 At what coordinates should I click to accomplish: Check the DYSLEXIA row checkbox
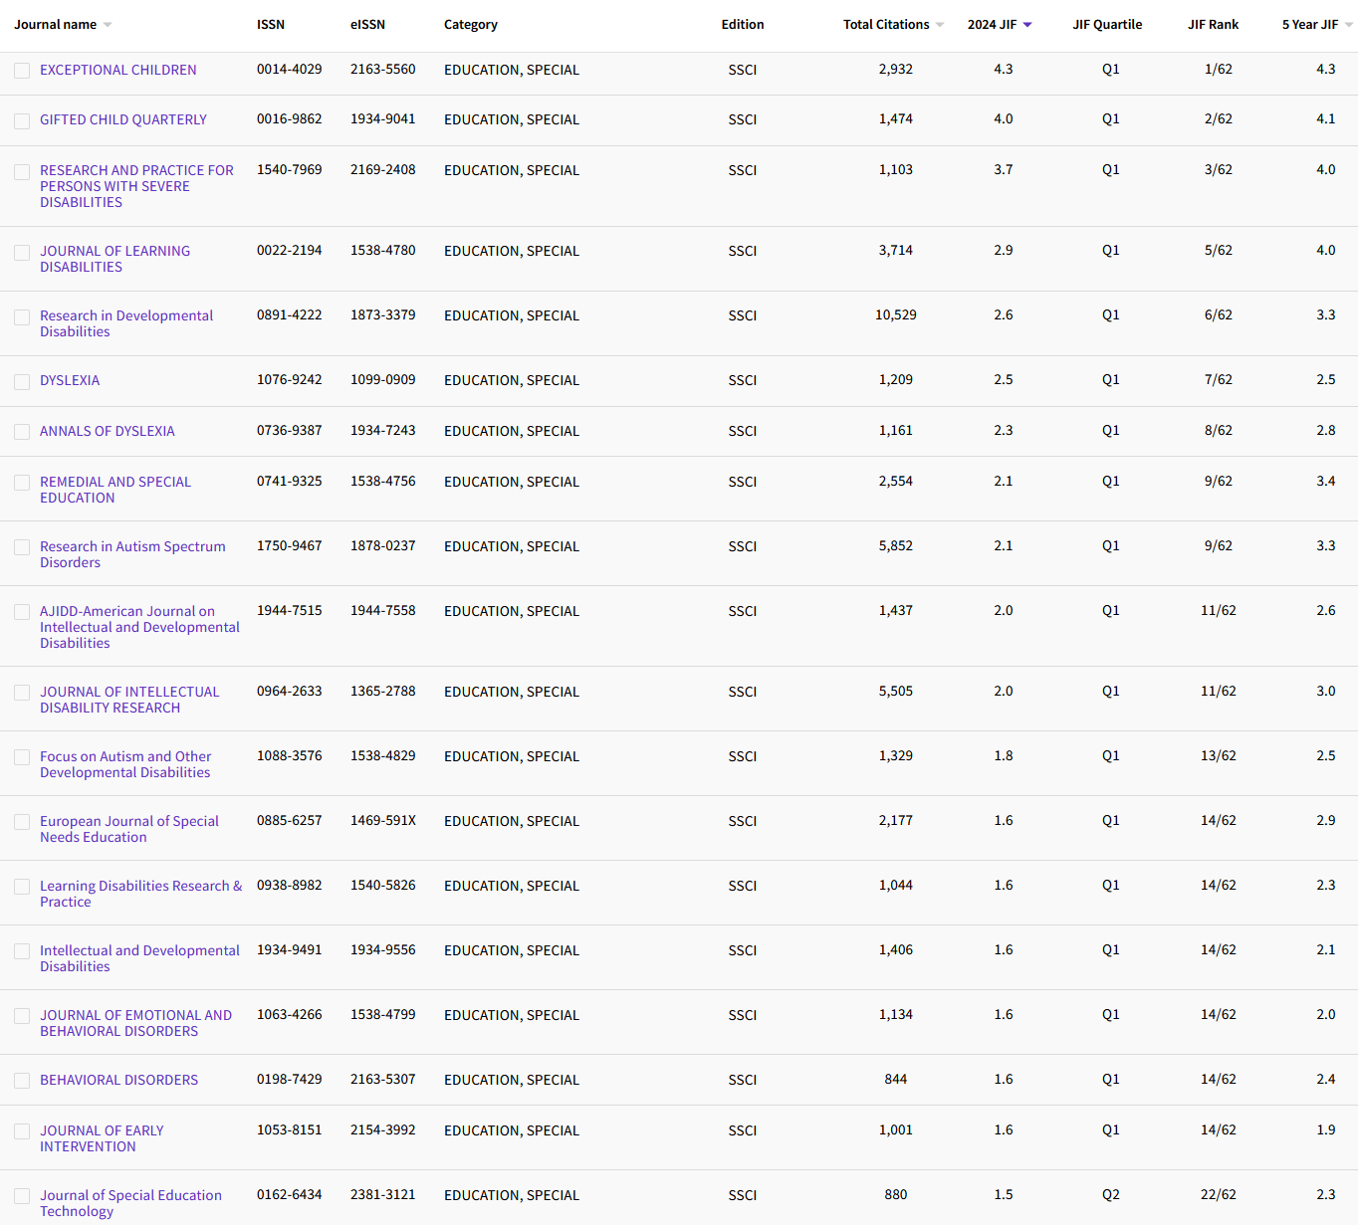pos(22,382)
